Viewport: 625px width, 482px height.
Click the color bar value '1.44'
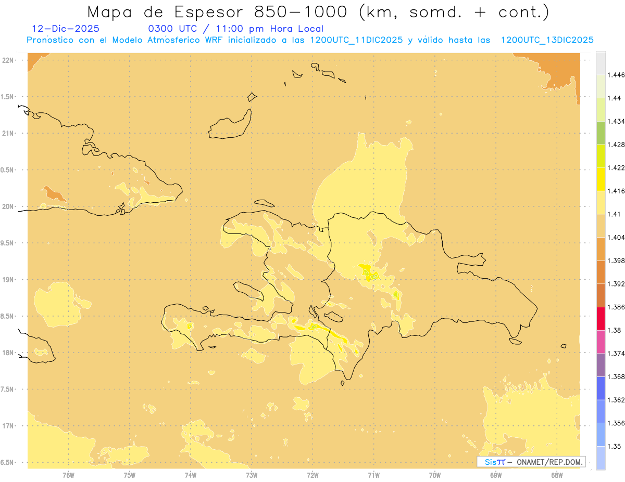click(614, 98)
